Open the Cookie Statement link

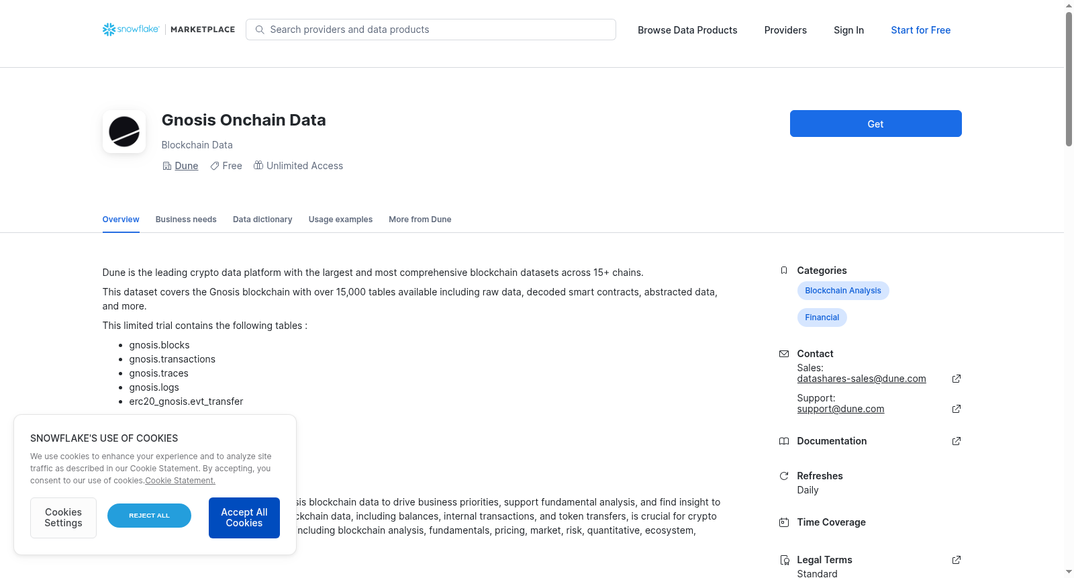tap(180, 481)
